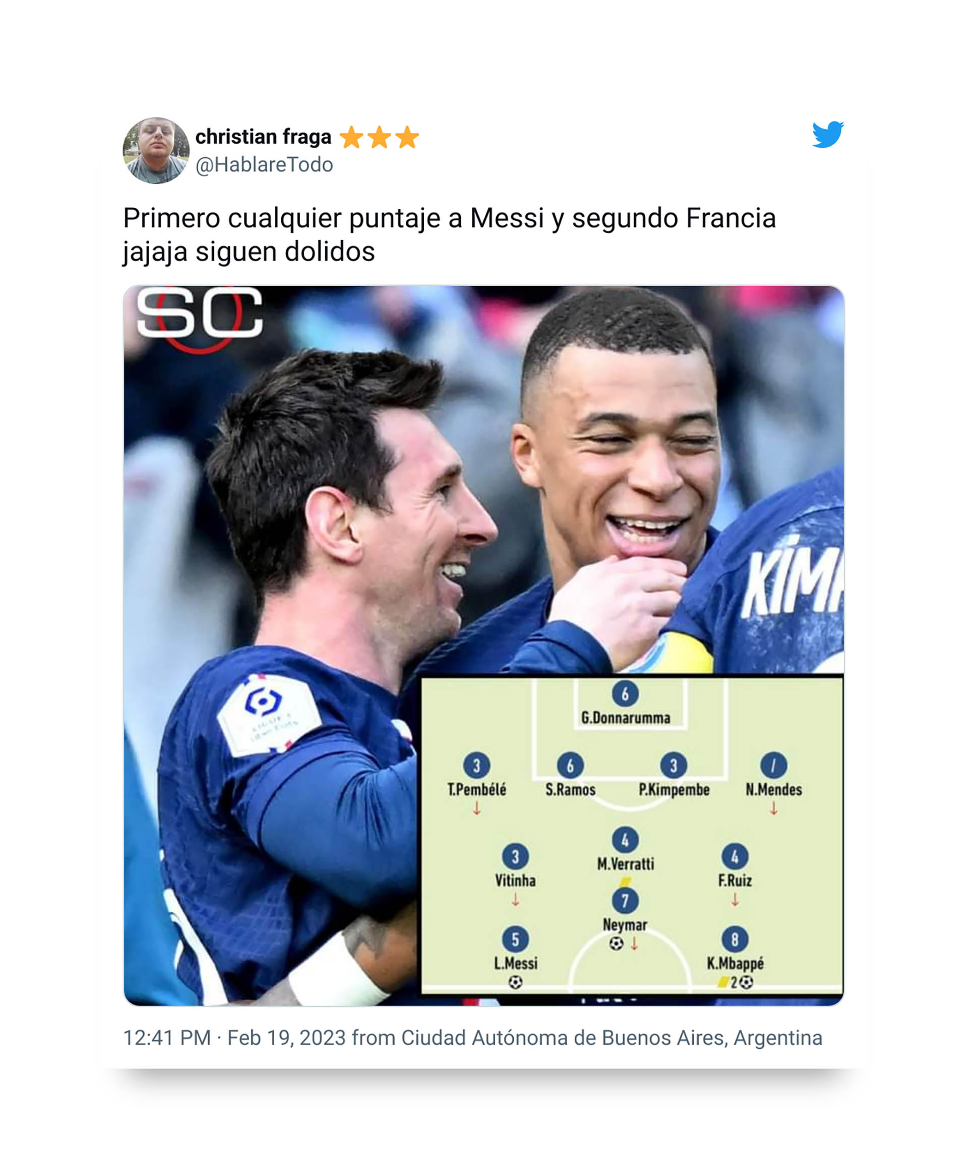Click the S.Ramos rating badge
The width and height of the screenshot is (968, 1169).
tap(570, 766)
